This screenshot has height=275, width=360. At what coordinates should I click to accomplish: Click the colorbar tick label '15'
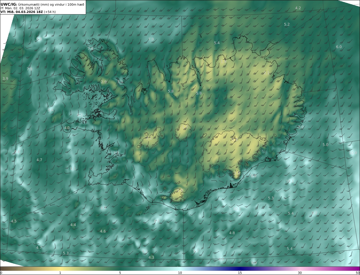240,273
